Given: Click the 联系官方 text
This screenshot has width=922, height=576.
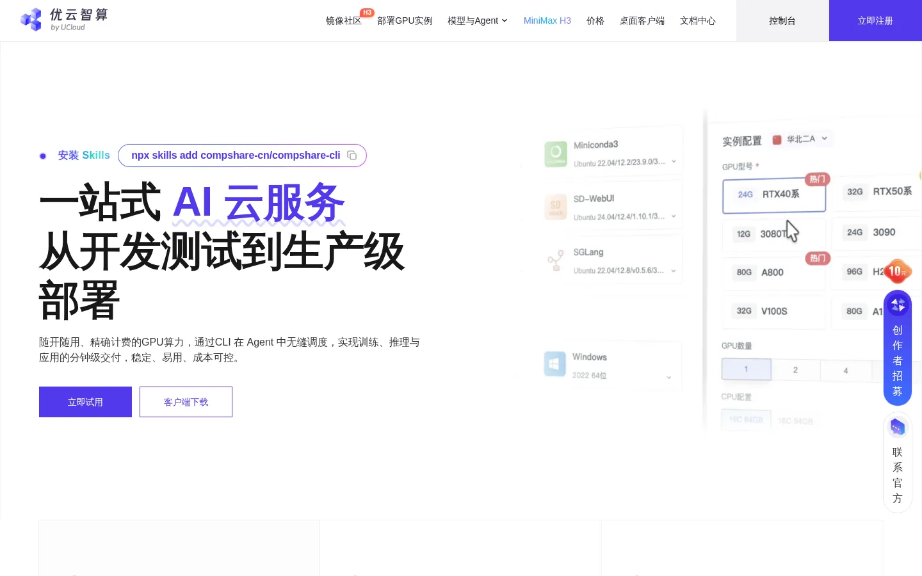Looking at the screenshot, I should 898,476.
